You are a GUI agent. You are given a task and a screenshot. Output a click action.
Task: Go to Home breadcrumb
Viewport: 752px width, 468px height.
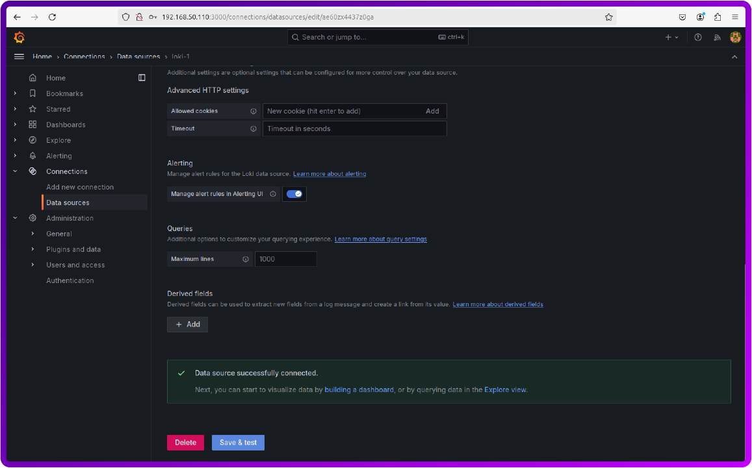coord(42,56)
